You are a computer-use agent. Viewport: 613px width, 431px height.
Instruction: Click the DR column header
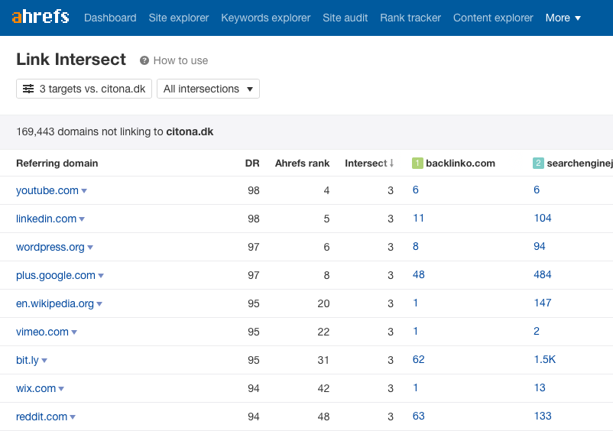coord(252,164)
